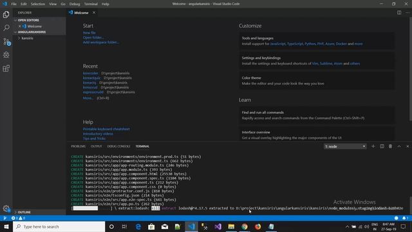Expand the kansiris folder in Explorer
412x232 pixels.
click(39, 38)
